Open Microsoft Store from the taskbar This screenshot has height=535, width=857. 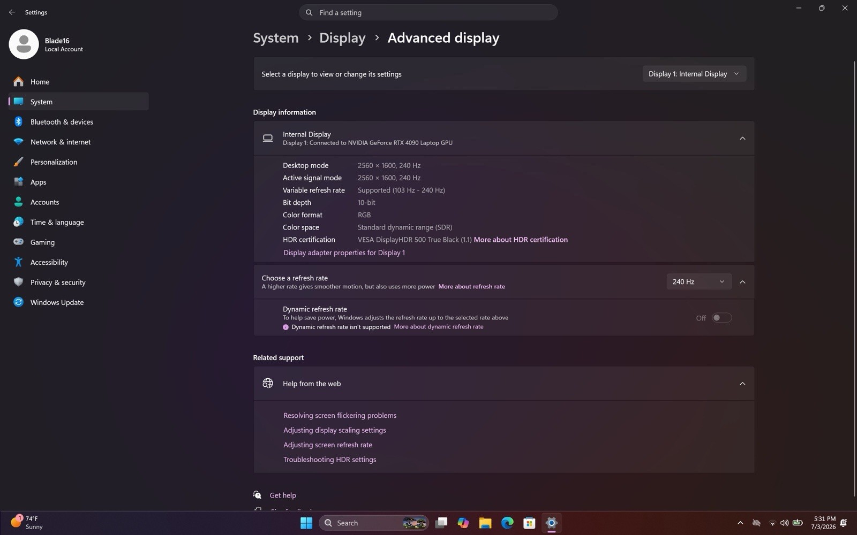point(529,523)
